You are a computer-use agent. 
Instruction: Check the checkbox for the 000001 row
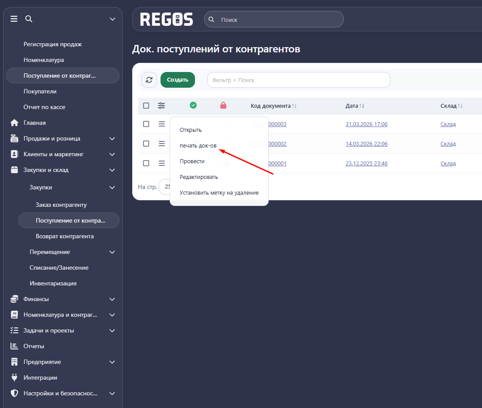point(146,163)
